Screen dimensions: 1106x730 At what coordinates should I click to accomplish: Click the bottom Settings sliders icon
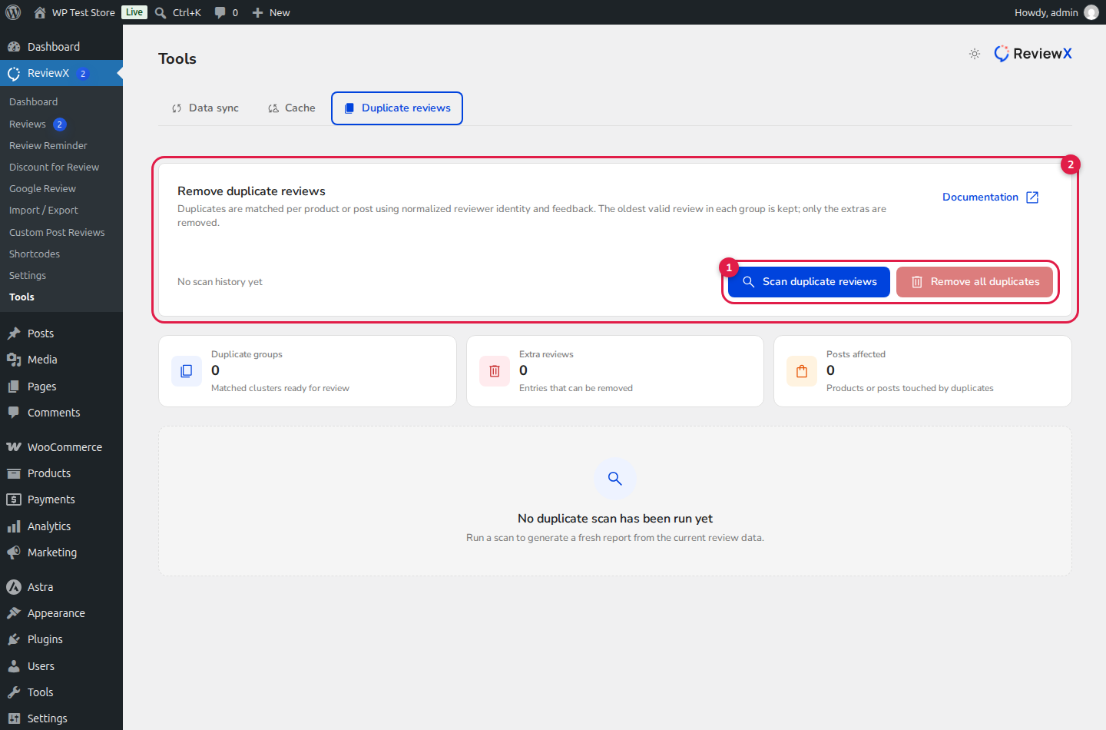click(x=14, y=718)
